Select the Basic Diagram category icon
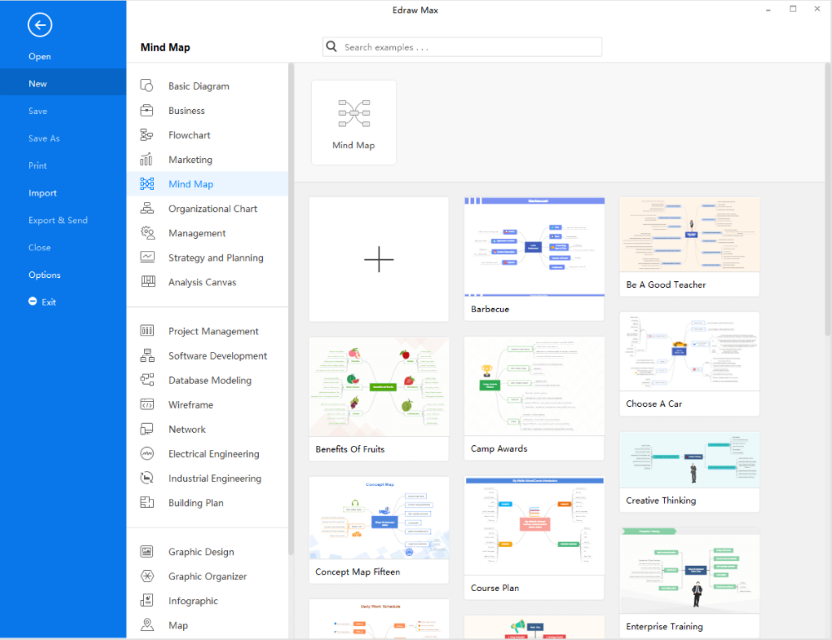 pyautogui.click(x=147, y=86)
